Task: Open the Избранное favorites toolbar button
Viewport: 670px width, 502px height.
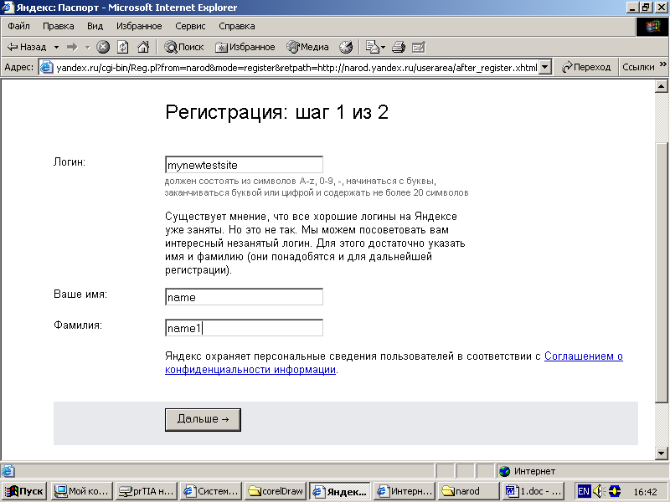Action: click(x=245, y=47)
